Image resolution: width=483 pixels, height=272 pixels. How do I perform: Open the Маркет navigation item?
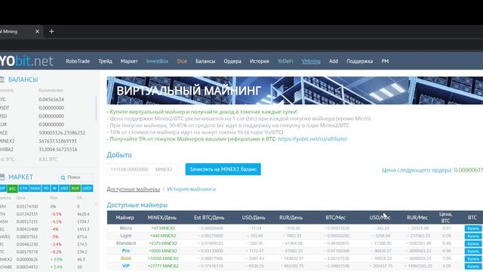pyautogui.click(x=129, y=61)
